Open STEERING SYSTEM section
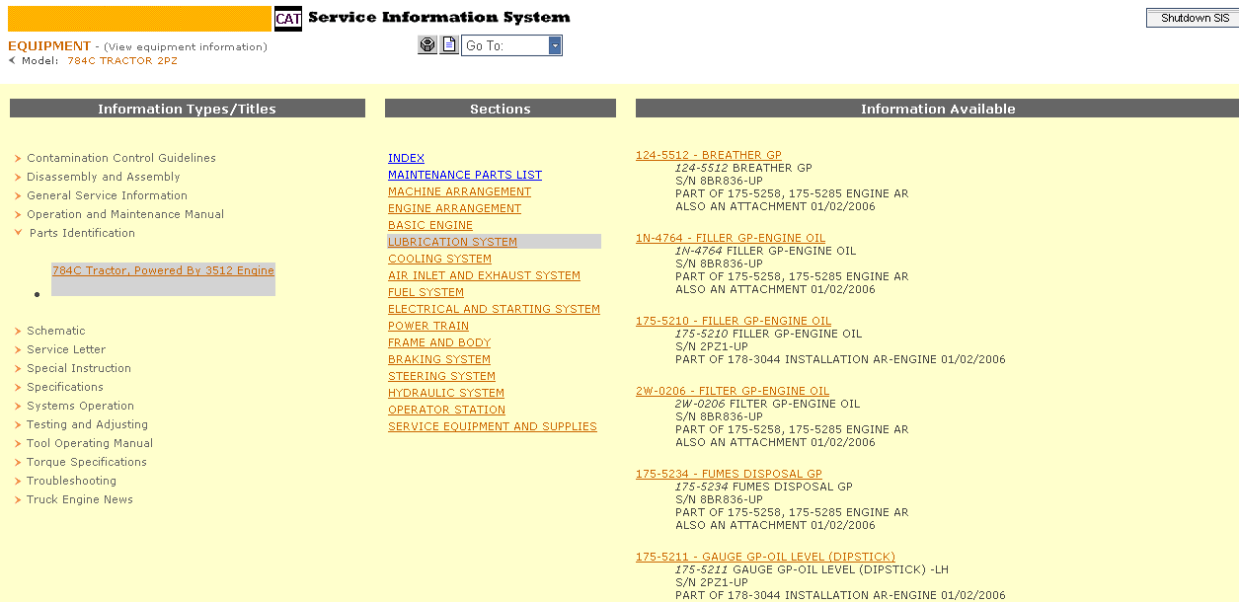 click(441, 376)
